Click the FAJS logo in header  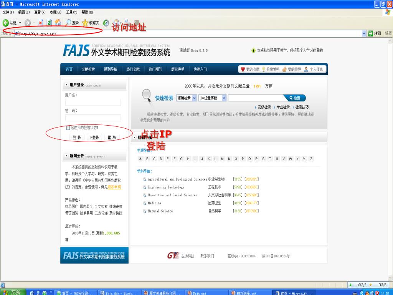pyautogui.click(x=76, y=50)
